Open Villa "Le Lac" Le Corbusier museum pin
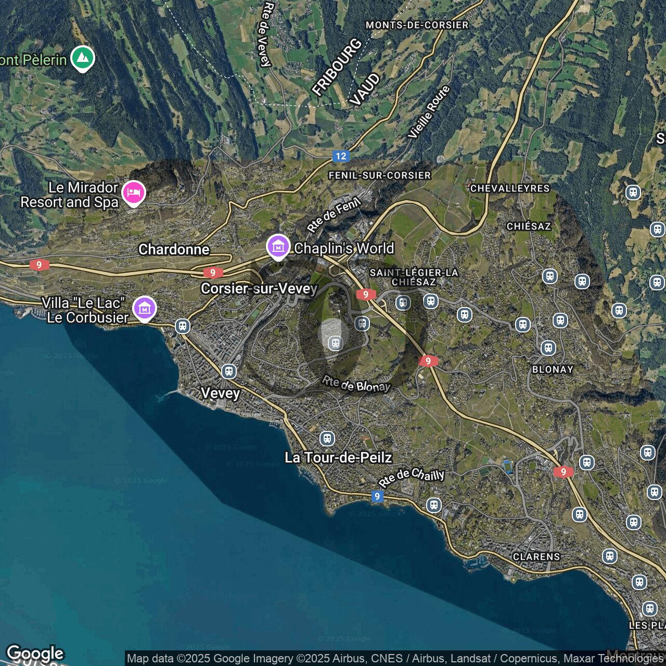The height and width of the screenshot is (666, 666). [x=144, y=309]
